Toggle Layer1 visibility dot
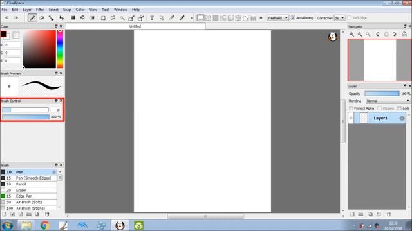412x231 pixels. [351, 118]
